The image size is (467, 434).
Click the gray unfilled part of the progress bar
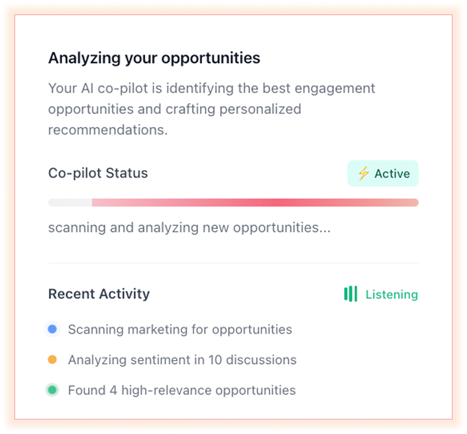click(x=69, y=203)
